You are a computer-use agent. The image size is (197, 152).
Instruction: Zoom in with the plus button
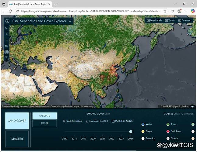[6, 34]
